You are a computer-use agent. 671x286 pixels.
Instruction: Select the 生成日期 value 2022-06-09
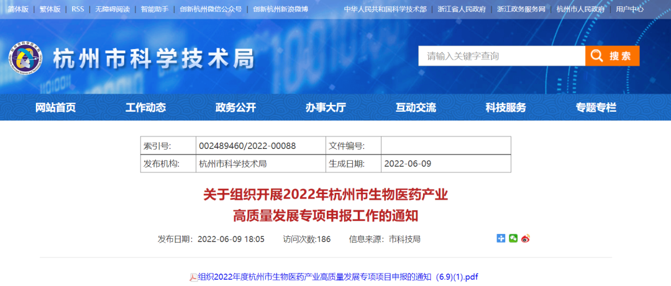pos(446,164)
